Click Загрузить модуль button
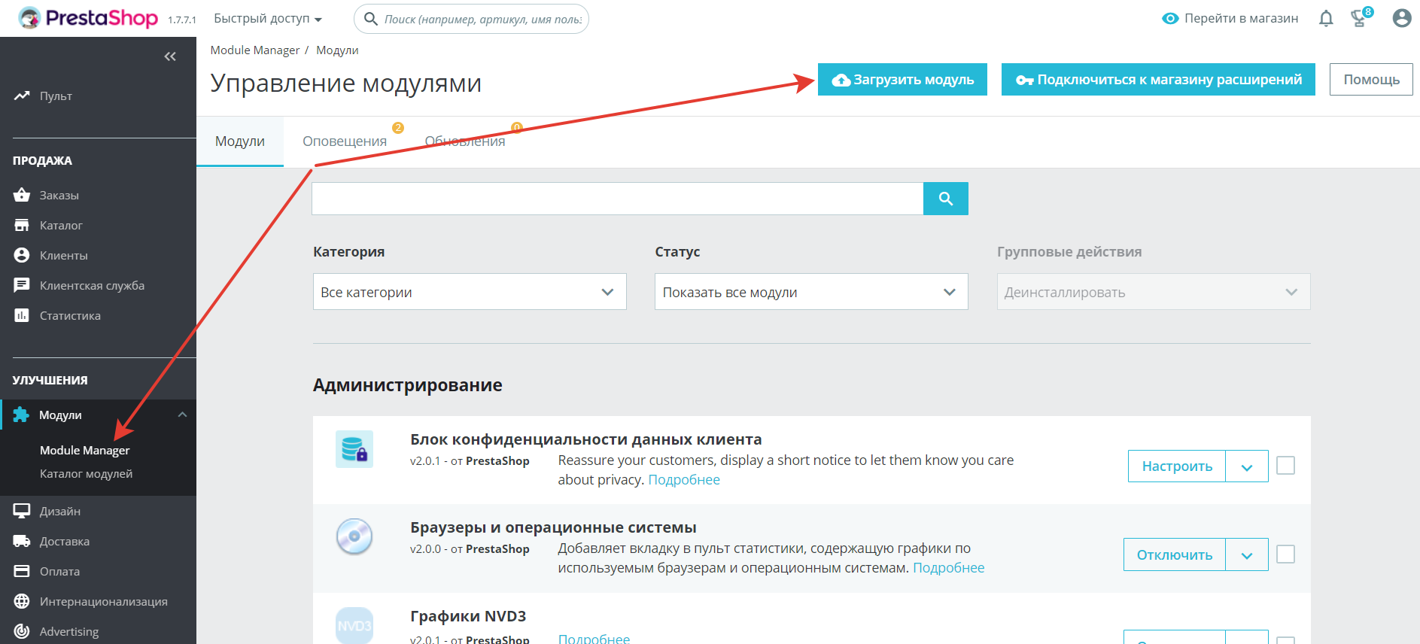The width and height of the screenshot is (1420, 644). click(902, 80)
